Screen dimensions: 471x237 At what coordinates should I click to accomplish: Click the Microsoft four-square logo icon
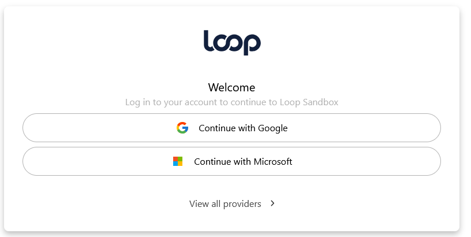(x=178, y=161)
